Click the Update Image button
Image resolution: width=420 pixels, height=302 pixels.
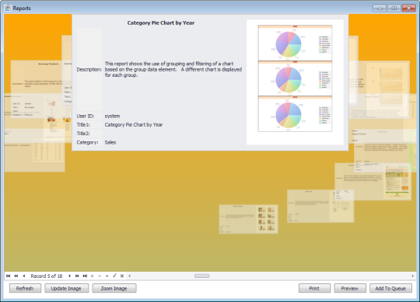coord(66,288)
